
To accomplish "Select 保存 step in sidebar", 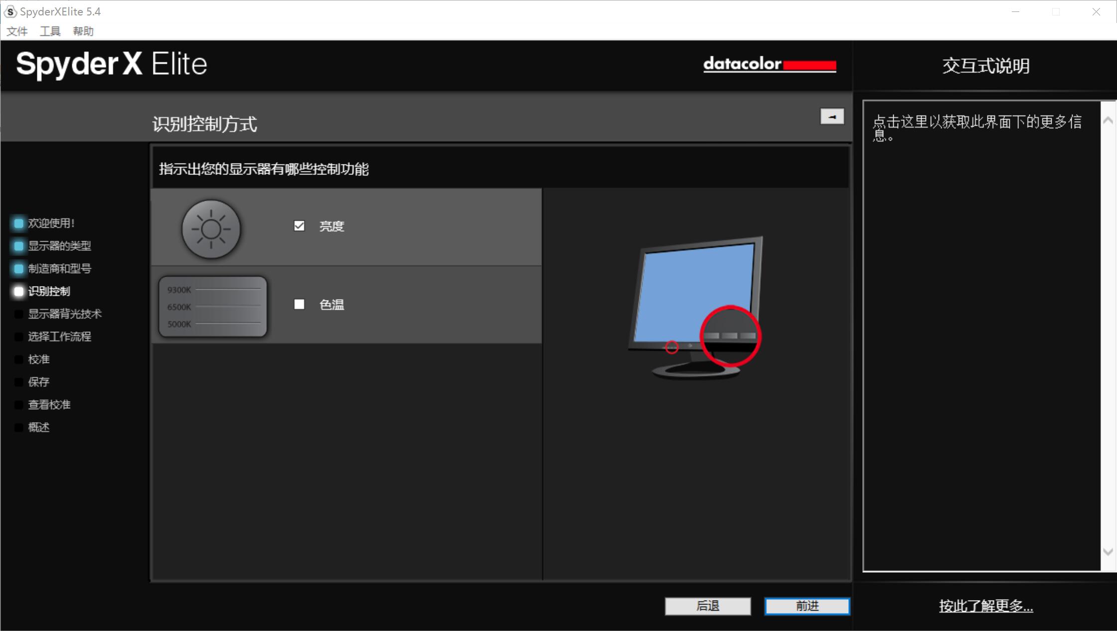I will pos(39,382).
